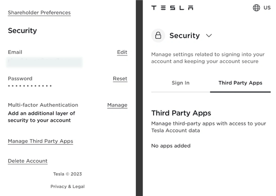
Task: Click the lock icon beside Security
Action: 158,35
